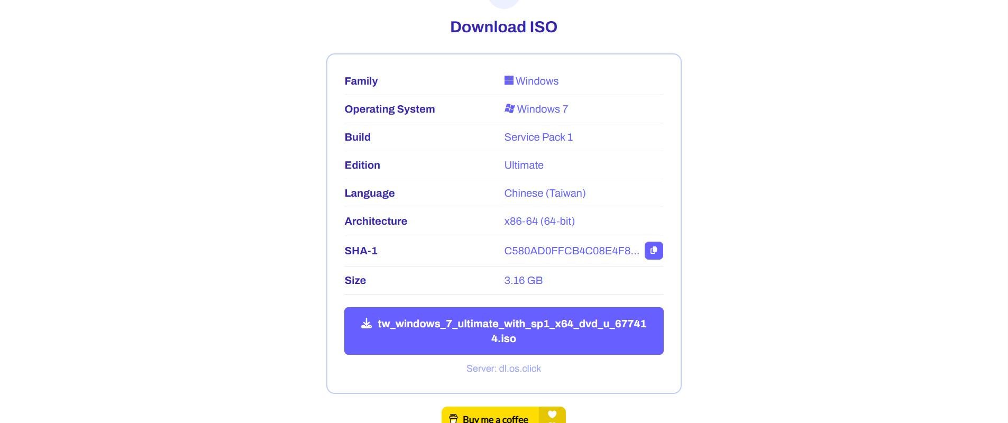The width and height of the screenshot is (1008, 423).
Task: Click the Server: dl.os.click text
Action: click(503, 369)
